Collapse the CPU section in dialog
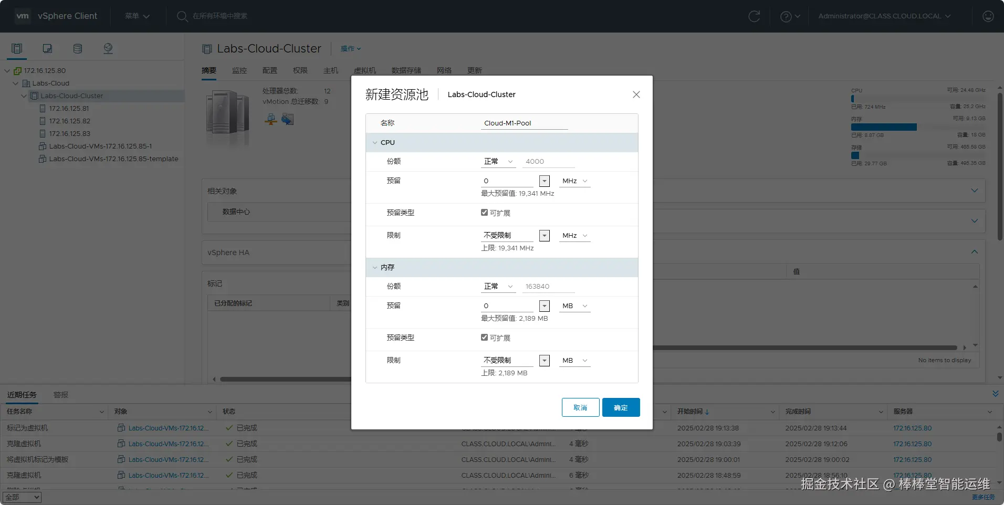 (375, 143)
